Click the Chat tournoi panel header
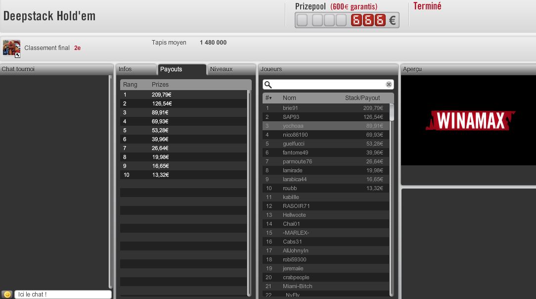This screenshot has height=299, width=536. (x=56, y=69)
